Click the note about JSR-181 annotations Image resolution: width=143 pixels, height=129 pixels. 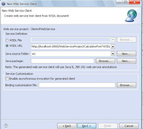click(61, 67)
